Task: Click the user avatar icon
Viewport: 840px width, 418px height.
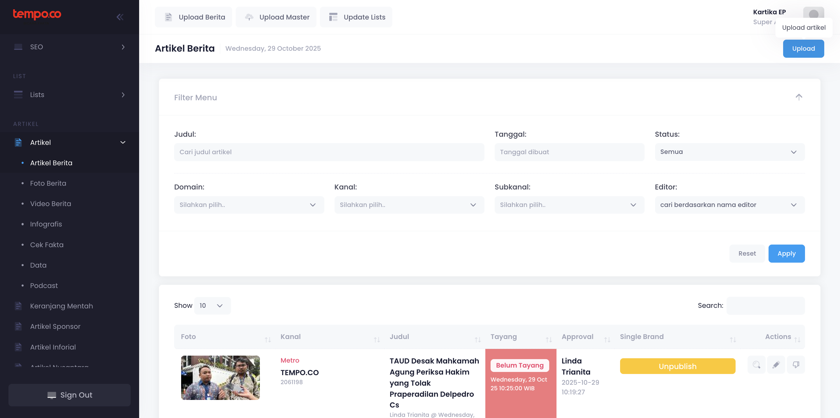Action: coord(813,14)
